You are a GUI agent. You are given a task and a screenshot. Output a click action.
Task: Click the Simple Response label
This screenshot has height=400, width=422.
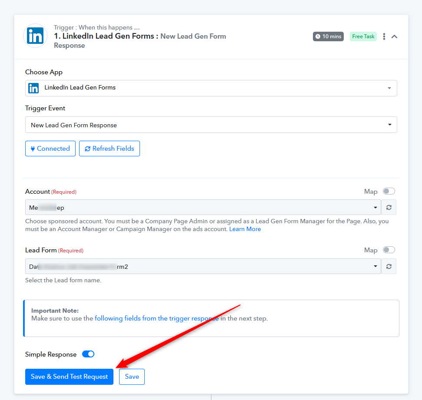(51, 354)
